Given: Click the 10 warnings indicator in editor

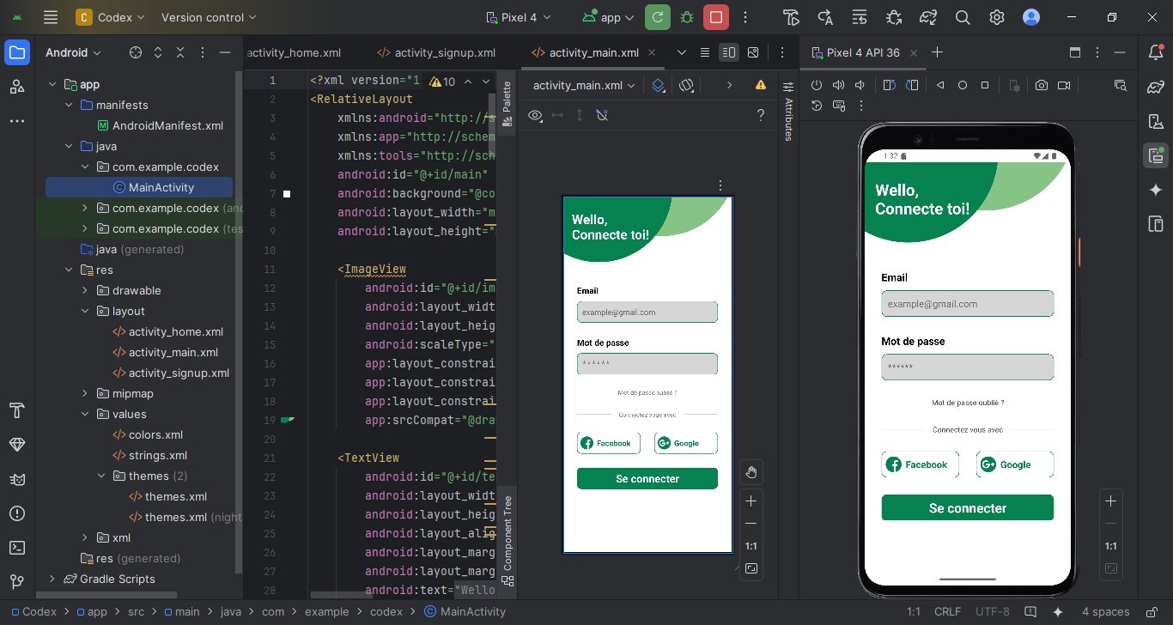Looking at the screenshot, I should 442,82.
